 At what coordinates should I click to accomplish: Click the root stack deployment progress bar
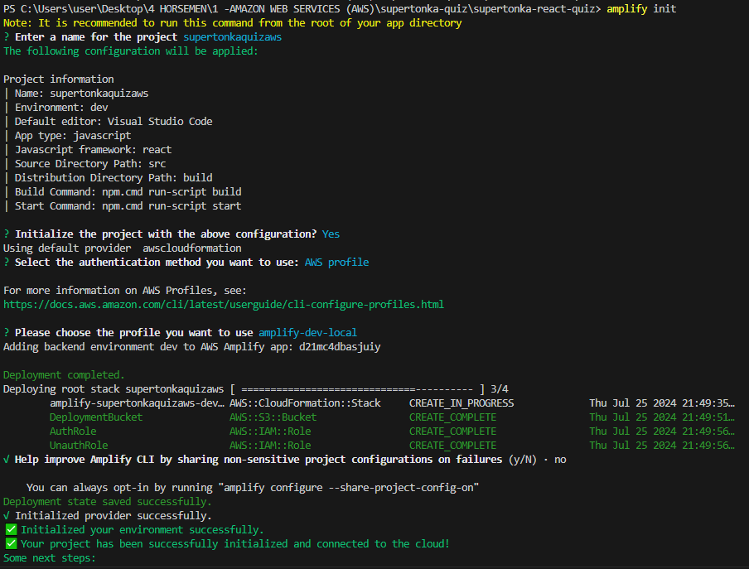[357, 389]
